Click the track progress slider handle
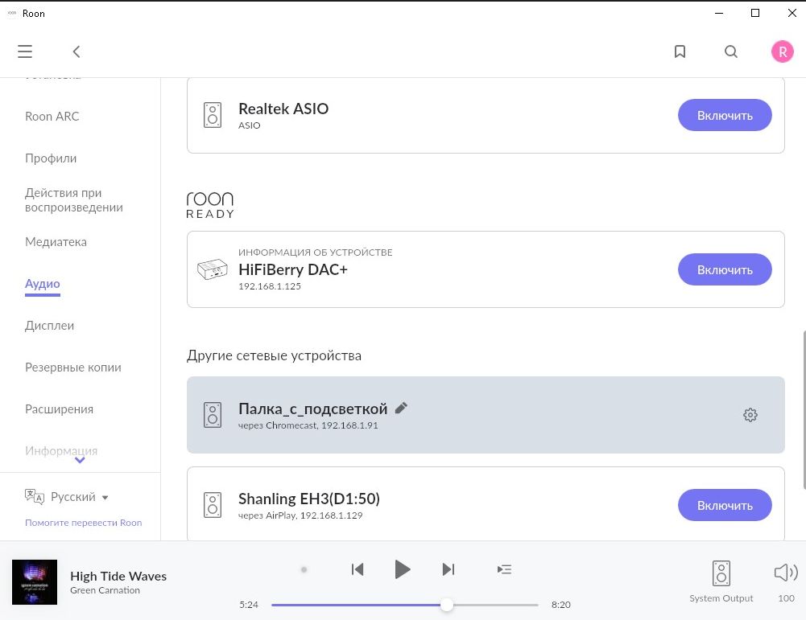Image resolution: width=806 pixels, height=620 pixels. coord(447,605)
